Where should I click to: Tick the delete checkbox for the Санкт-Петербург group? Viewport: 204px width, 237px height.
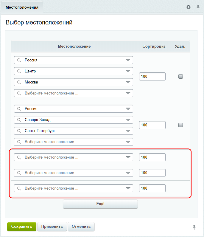coord(180,125)
